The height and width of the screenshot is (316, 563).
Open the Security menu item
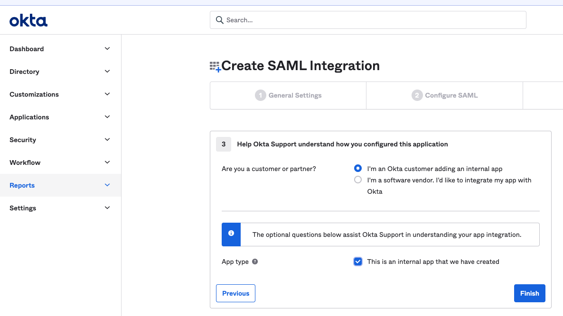click(60, 140)
